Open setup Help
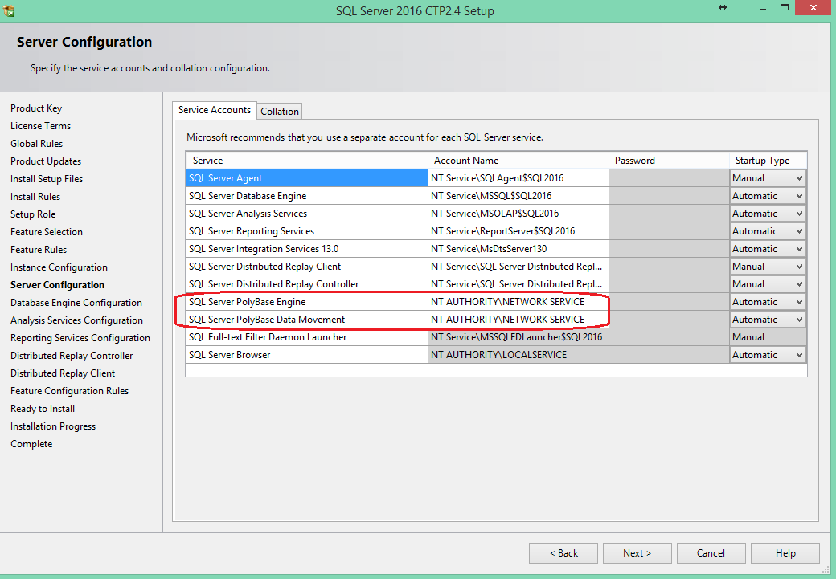The height and width of the screenshot is (579, 836). click(785, 552)
